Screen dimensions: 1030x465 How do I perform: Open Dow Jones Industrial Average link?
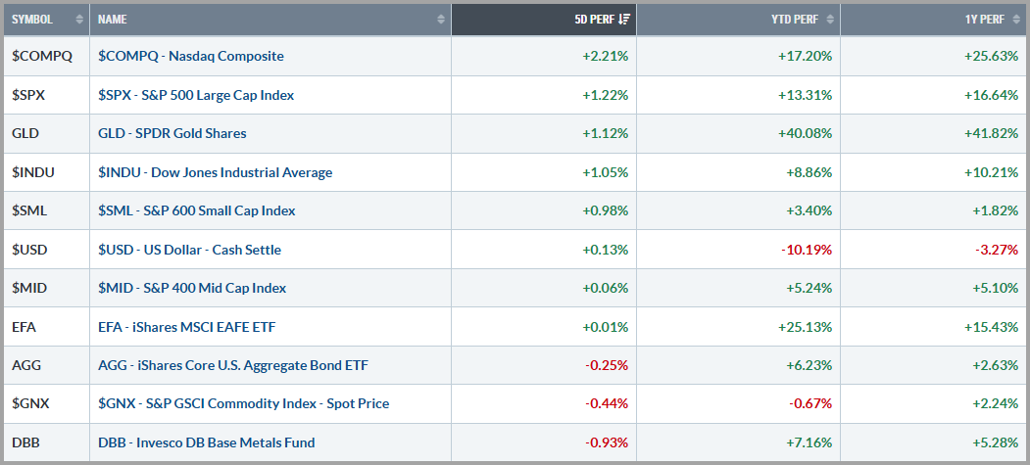(x=215, y=172)
